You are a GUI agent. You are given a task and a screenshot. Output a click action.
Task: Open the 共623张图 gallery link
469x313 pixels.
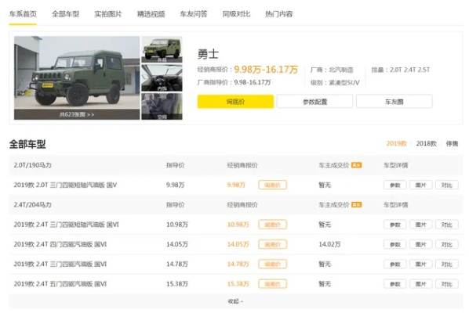(x=77, y=114)
